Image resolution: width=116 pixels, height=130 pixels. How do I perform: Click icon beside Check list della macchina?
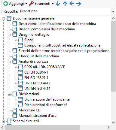point(15,56)
